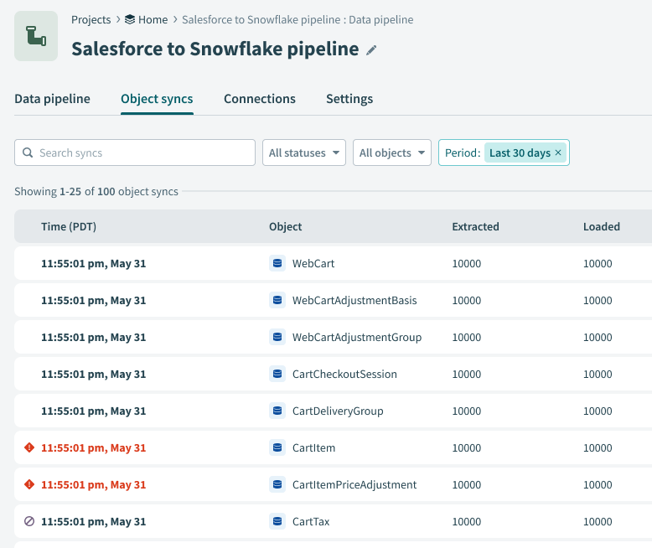The image size is (652, 548).
Task: Expand the All objects filter dropdown
Action: click(392, 153)
